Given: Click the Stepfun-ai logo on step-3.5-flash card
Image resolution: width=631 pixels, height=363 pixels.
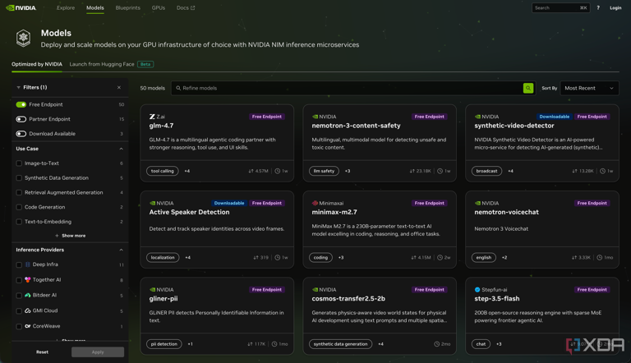Looking at the screenshot, I should (477, 290).
